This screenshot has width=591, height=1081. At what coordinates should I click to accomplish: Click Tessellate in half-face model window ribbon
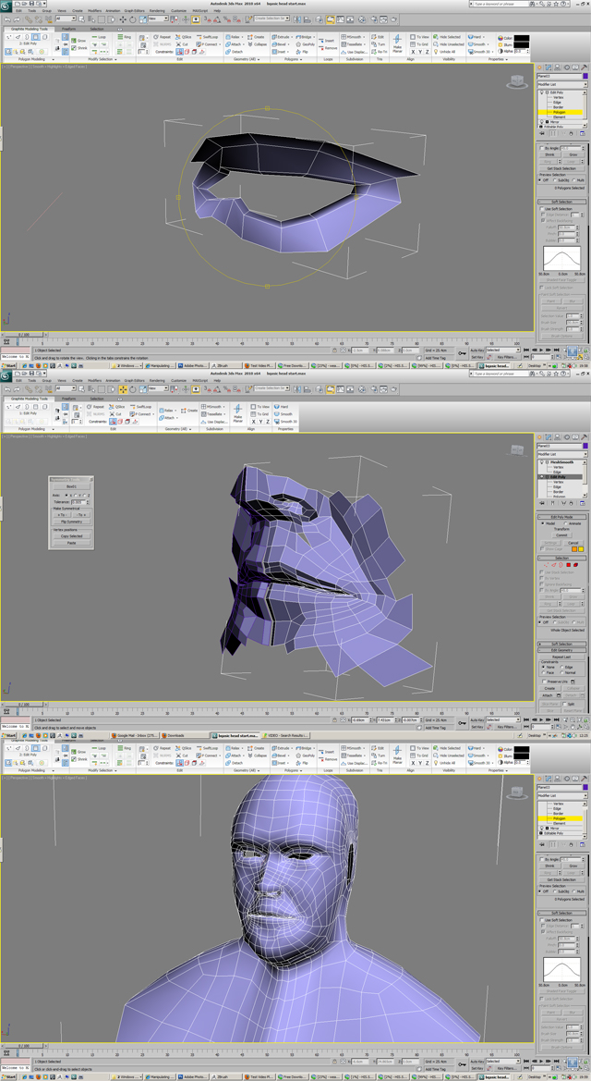(x=211, y=413)
